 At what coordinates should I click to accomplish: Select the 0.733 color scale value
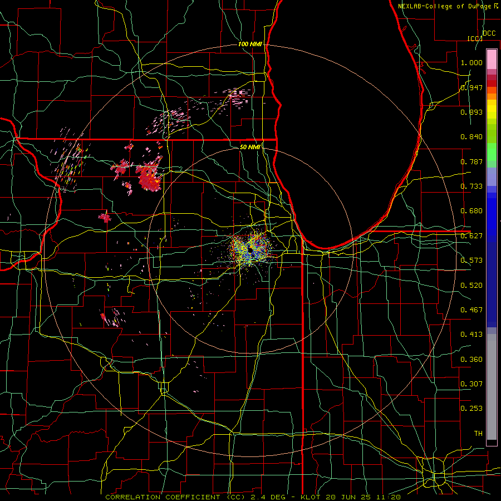[471, 186]
